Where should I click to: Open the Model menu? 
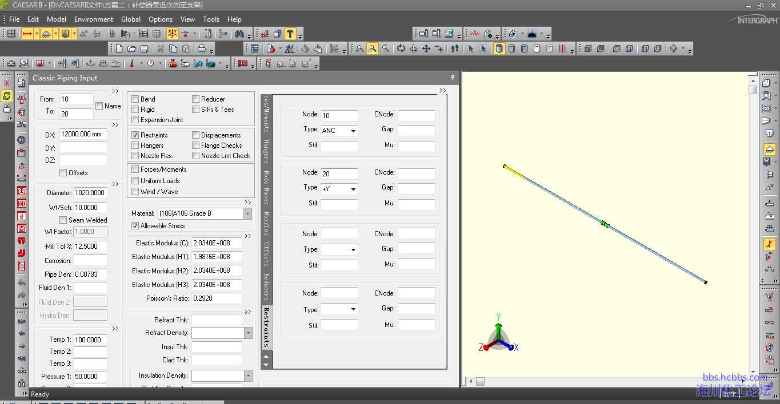(x=57, y=19)
